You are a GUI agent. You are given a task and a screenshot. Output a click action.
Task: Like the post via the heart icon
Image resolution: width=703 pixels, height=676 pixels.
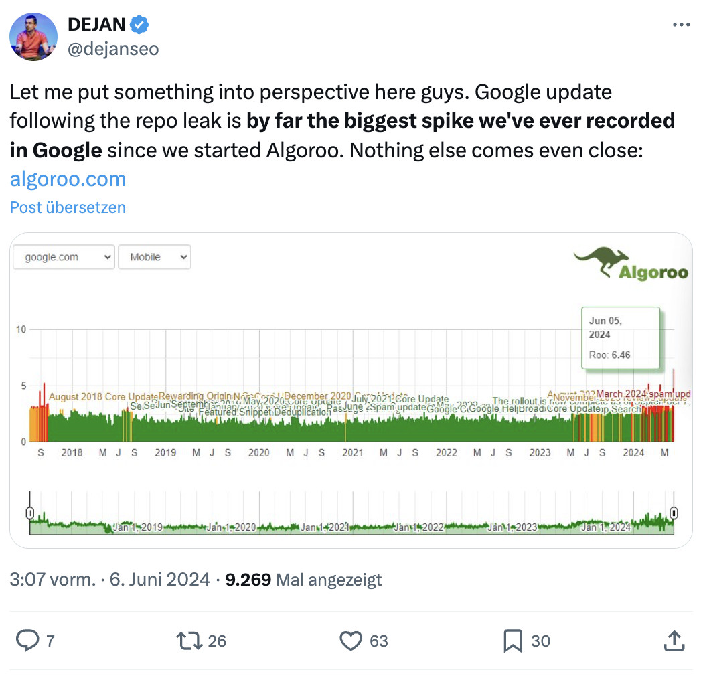pos(351,641)
